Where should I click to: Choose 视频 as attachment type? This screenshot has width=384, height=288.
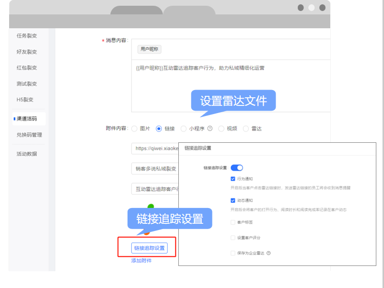click(221, 128)
